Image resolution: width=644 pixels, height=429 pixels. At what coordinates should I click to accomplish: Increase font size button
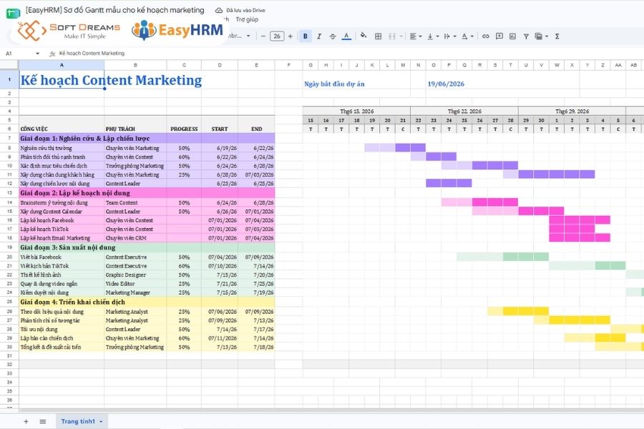[x=291, y=36]
